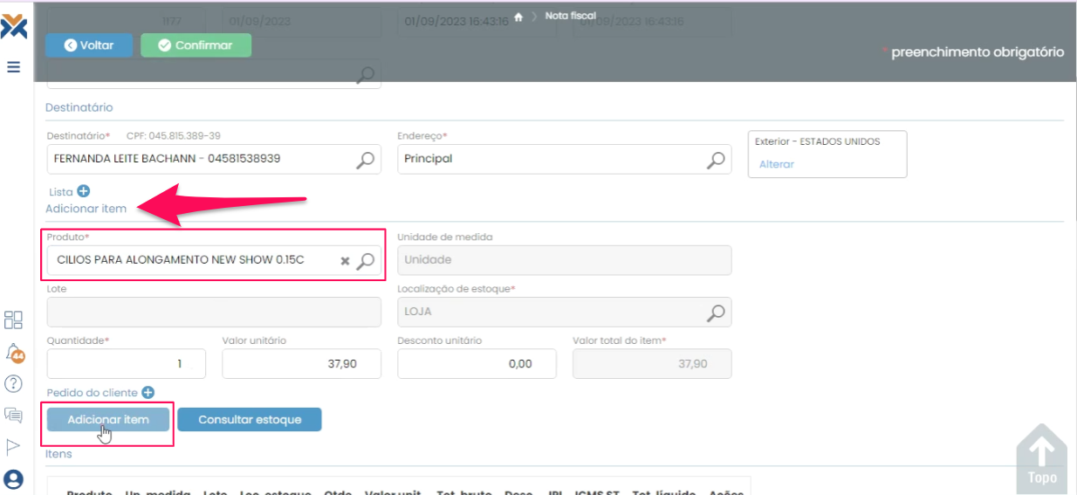Click Consultar estoque button
Viewport: 1077px width, 495px height.
250,420
